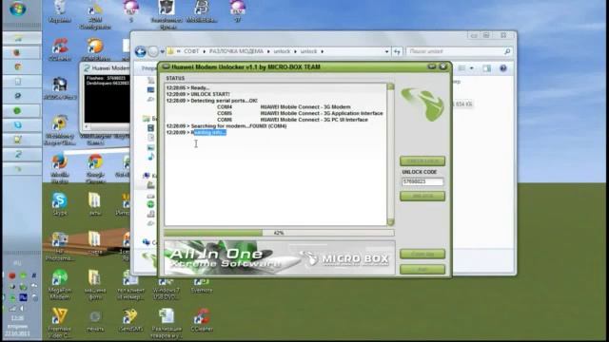The height and width of the screenshot is (342, 609).
Task: Click status log scrollbar down arrow
Action: tap(391, 222)
